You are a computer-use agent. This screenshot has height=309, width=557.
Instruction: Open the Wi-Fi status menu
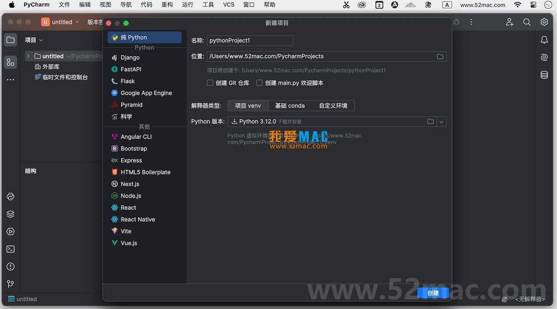(518, 5)
